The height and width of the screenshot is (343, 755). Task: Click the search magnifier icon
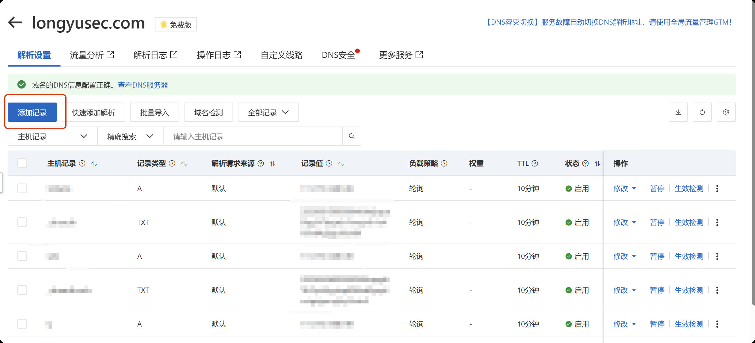[351, 136]
